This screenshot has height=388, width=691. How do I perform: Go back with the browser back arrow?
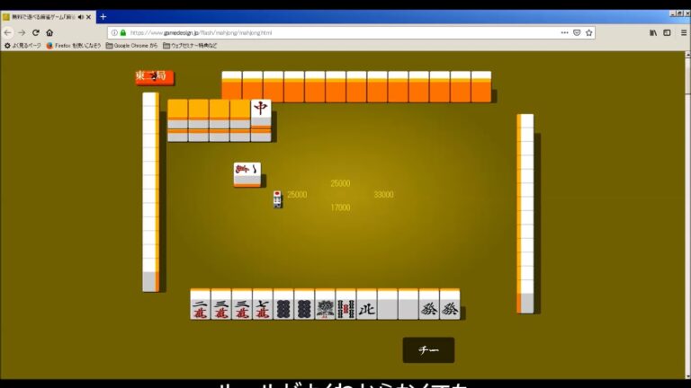pyautogui.click(x=7, y=32)
